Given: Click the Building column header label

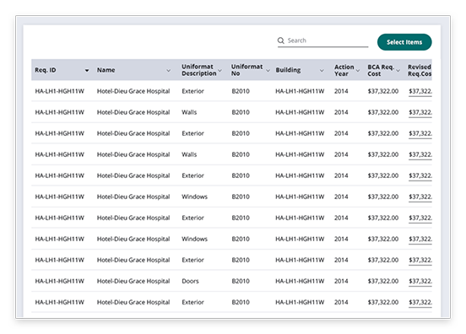Looking at the screenshot, I should [x=288, y=70].
